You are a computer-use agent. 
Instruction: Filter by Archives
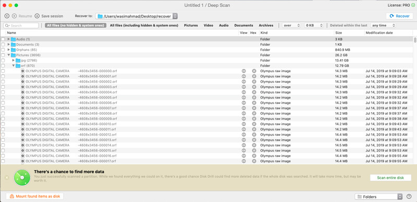[x=266, y=25]
